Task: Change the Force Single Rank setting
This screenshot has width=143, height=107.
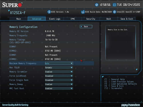Action: (59, 80)
